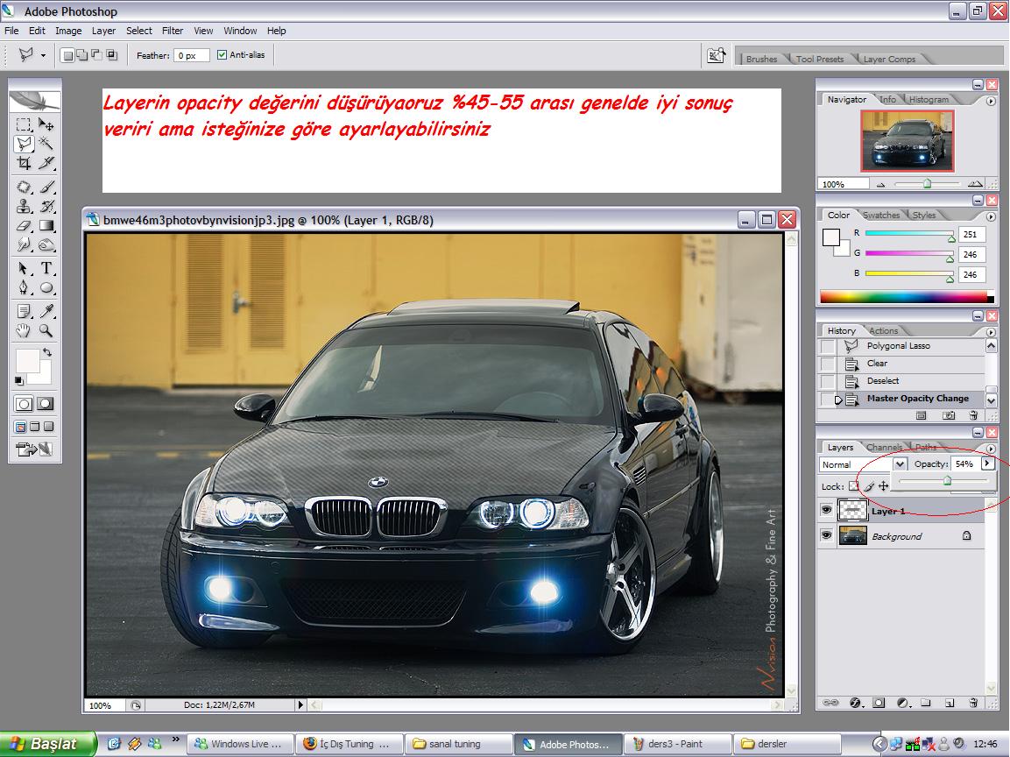Screen dimensions: 1010x757
Task: Toggle the Anti-alias checkbox
Action: (222, 55)
